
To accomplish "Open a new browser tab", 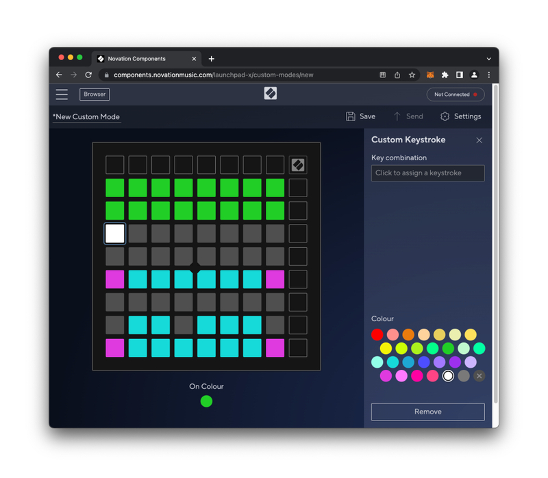I will 212,59.
